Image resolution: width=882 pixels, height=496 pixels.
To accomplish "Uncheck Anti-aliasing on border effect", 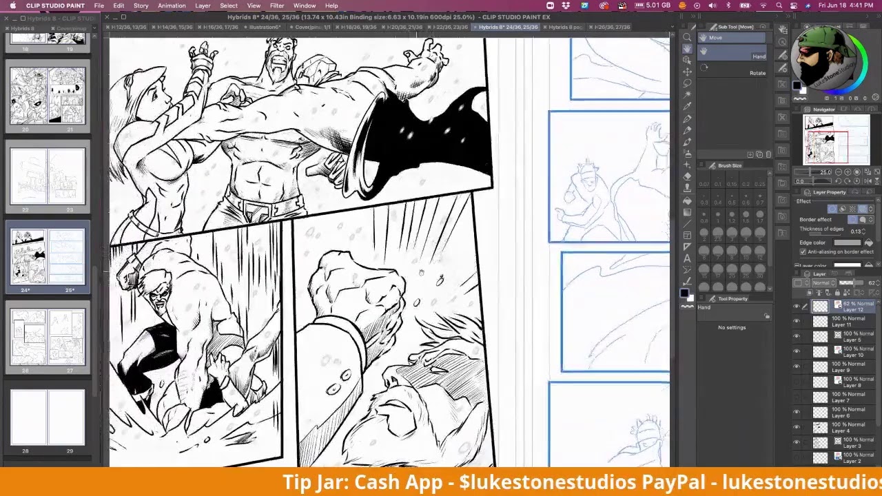I will point(803,251).
